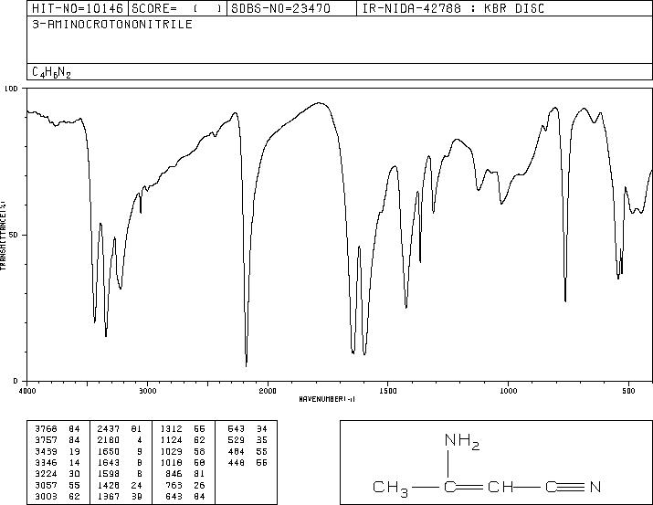Viewport: 653px width, 505px height.
Task: Click the compound name 3-AMINOCROTONONITRILE
Action: (112, 24)
